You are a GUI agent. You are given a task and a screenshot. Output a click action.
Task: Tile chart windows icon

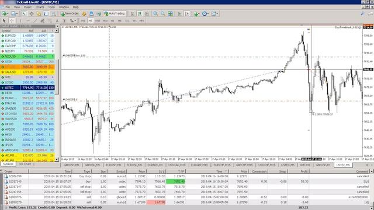pos(170,14)
